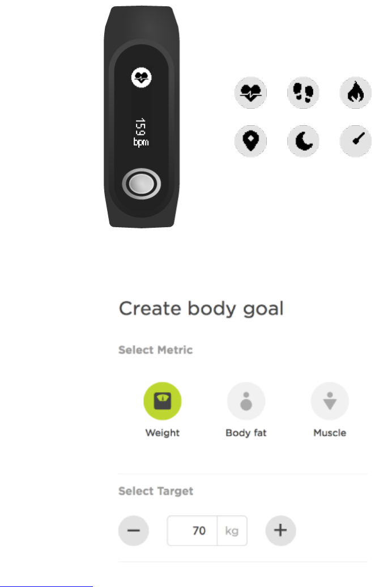This screenshot has width=379, height=587.
Task: Increase target weight with the plus button
Action: tap(280, 530)
